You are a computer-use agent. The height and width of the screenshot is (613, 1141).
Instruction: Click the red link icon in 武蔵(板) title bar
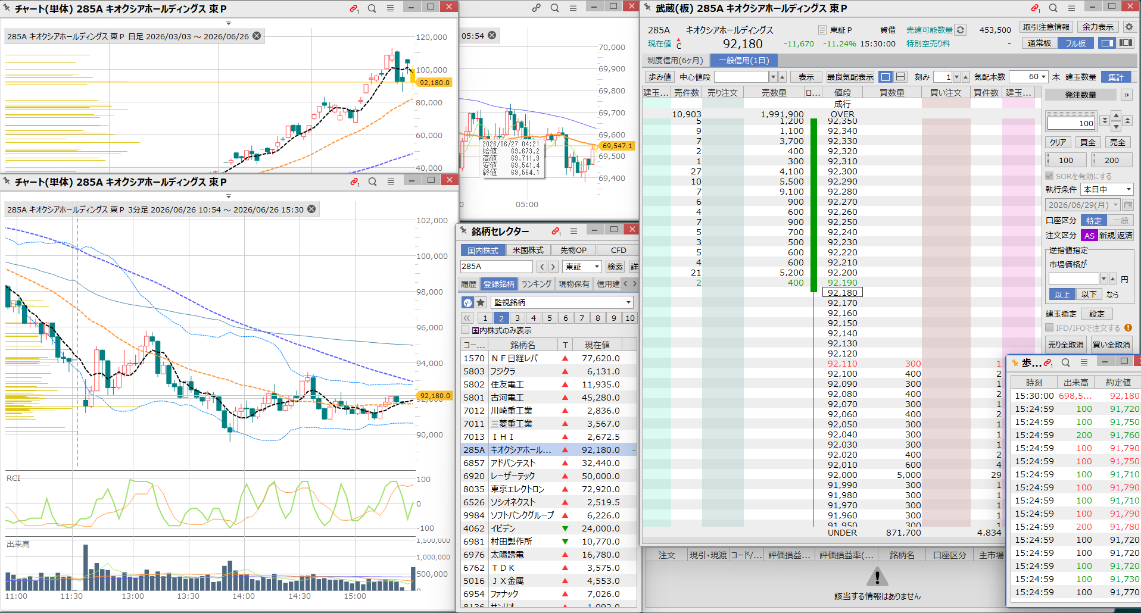pos(1036,8)
